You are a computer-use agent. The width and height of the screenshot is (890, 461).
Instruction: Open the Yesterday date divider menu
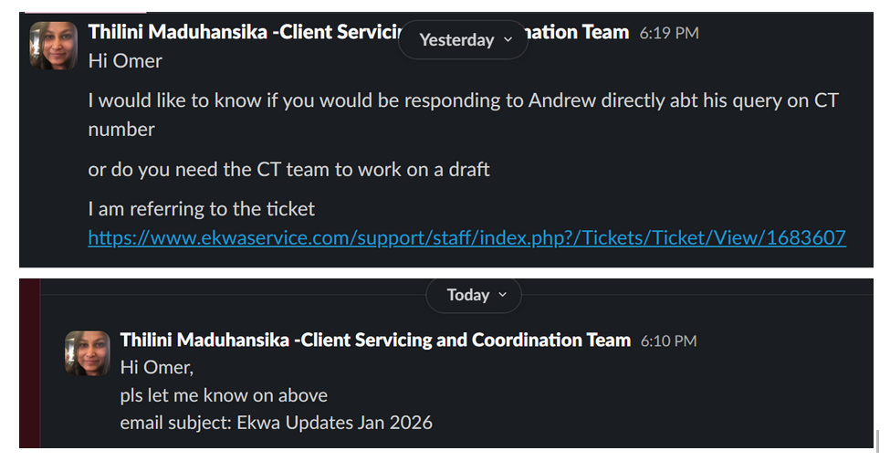[x=463, y=40]
